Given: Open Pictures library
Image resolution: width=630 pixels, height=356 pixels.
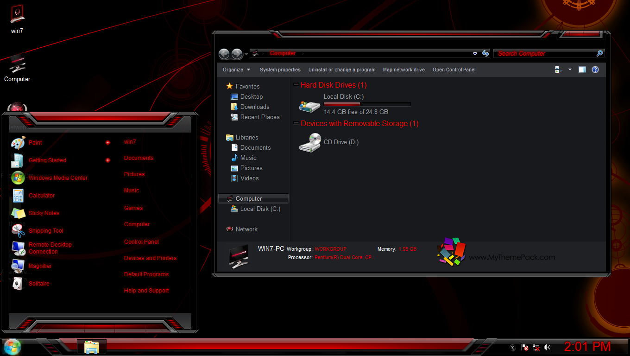Looking at the screenshot, I should (x=246, y=168).
